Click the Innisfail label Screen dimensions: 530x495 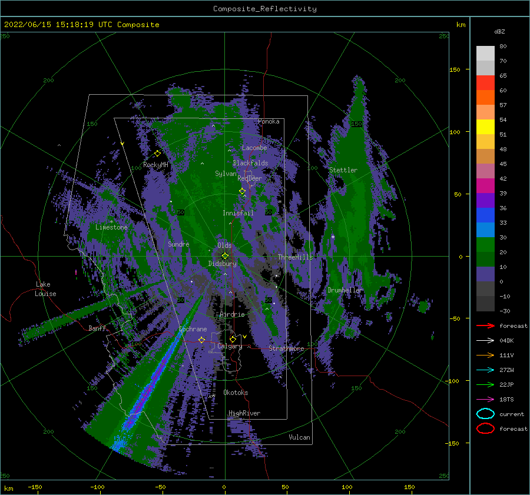pyautogui.click(x=238, y=213)
